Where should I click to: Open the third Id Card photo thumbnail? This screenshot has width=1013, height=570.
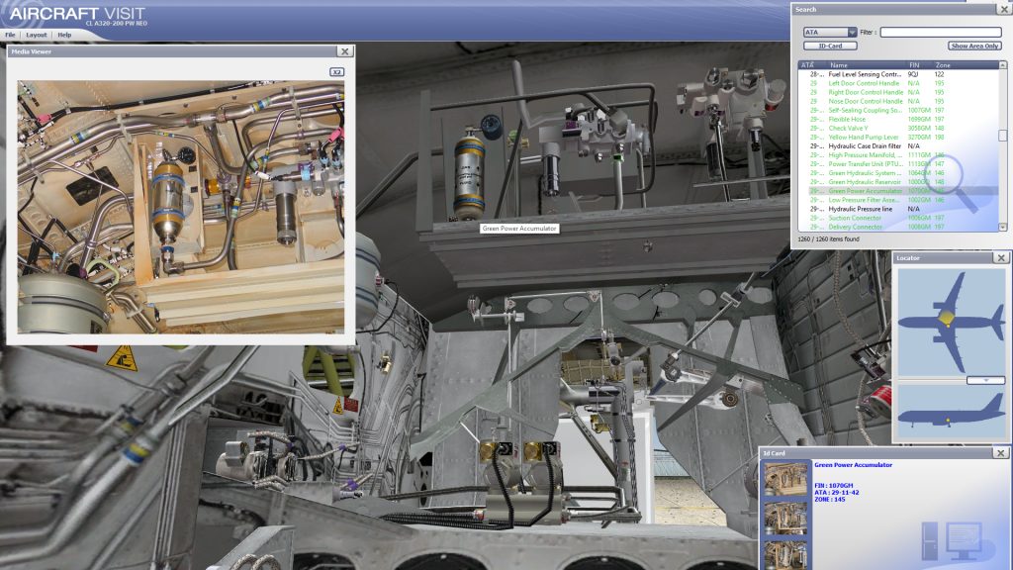tap(785, 554)
